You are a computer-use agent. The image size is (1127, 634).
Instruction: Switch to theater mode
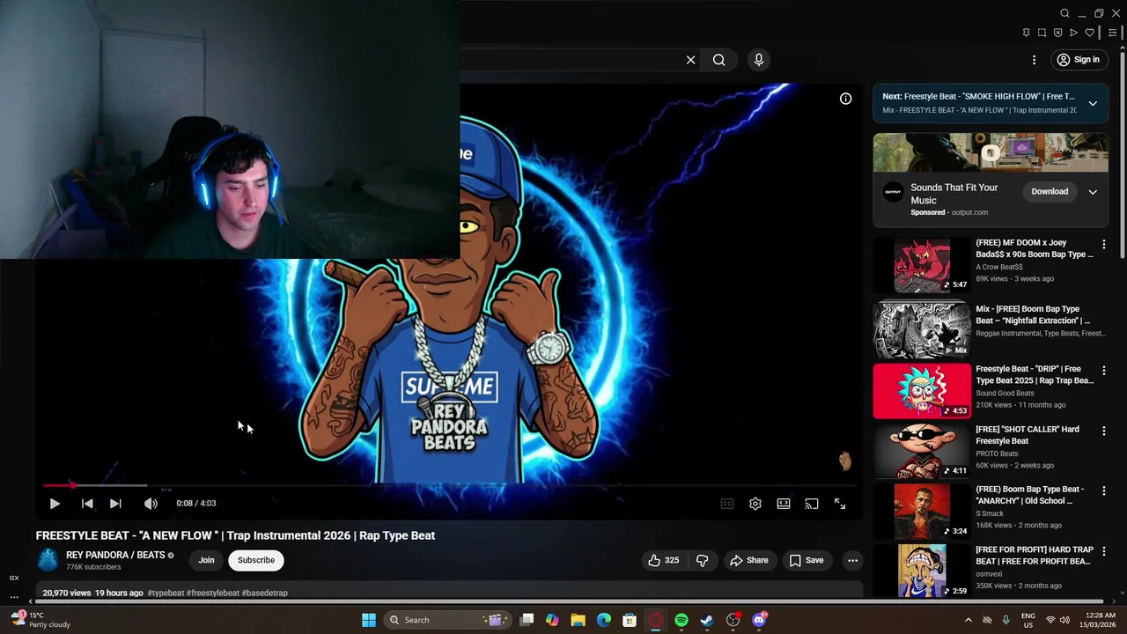pyautogui.click(x=784, y=504)
